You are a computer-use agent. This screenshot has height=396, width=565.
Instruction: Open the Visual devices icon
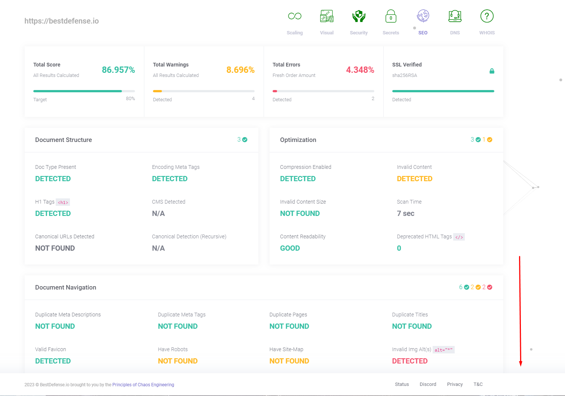(x=326, y=16)
